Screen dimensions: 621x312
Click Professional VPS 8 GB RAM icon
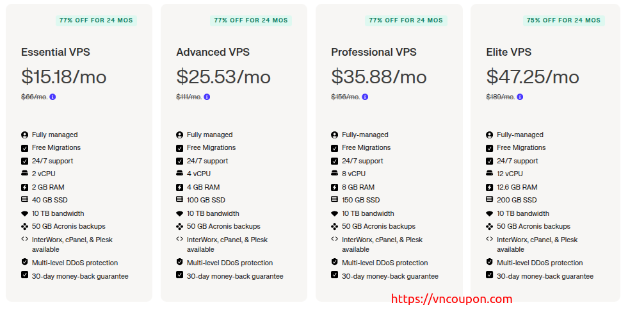click(x=335, y=187)
